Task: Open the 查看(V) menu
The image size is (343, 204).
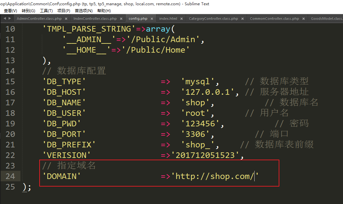Action: (x=11, y=11)
